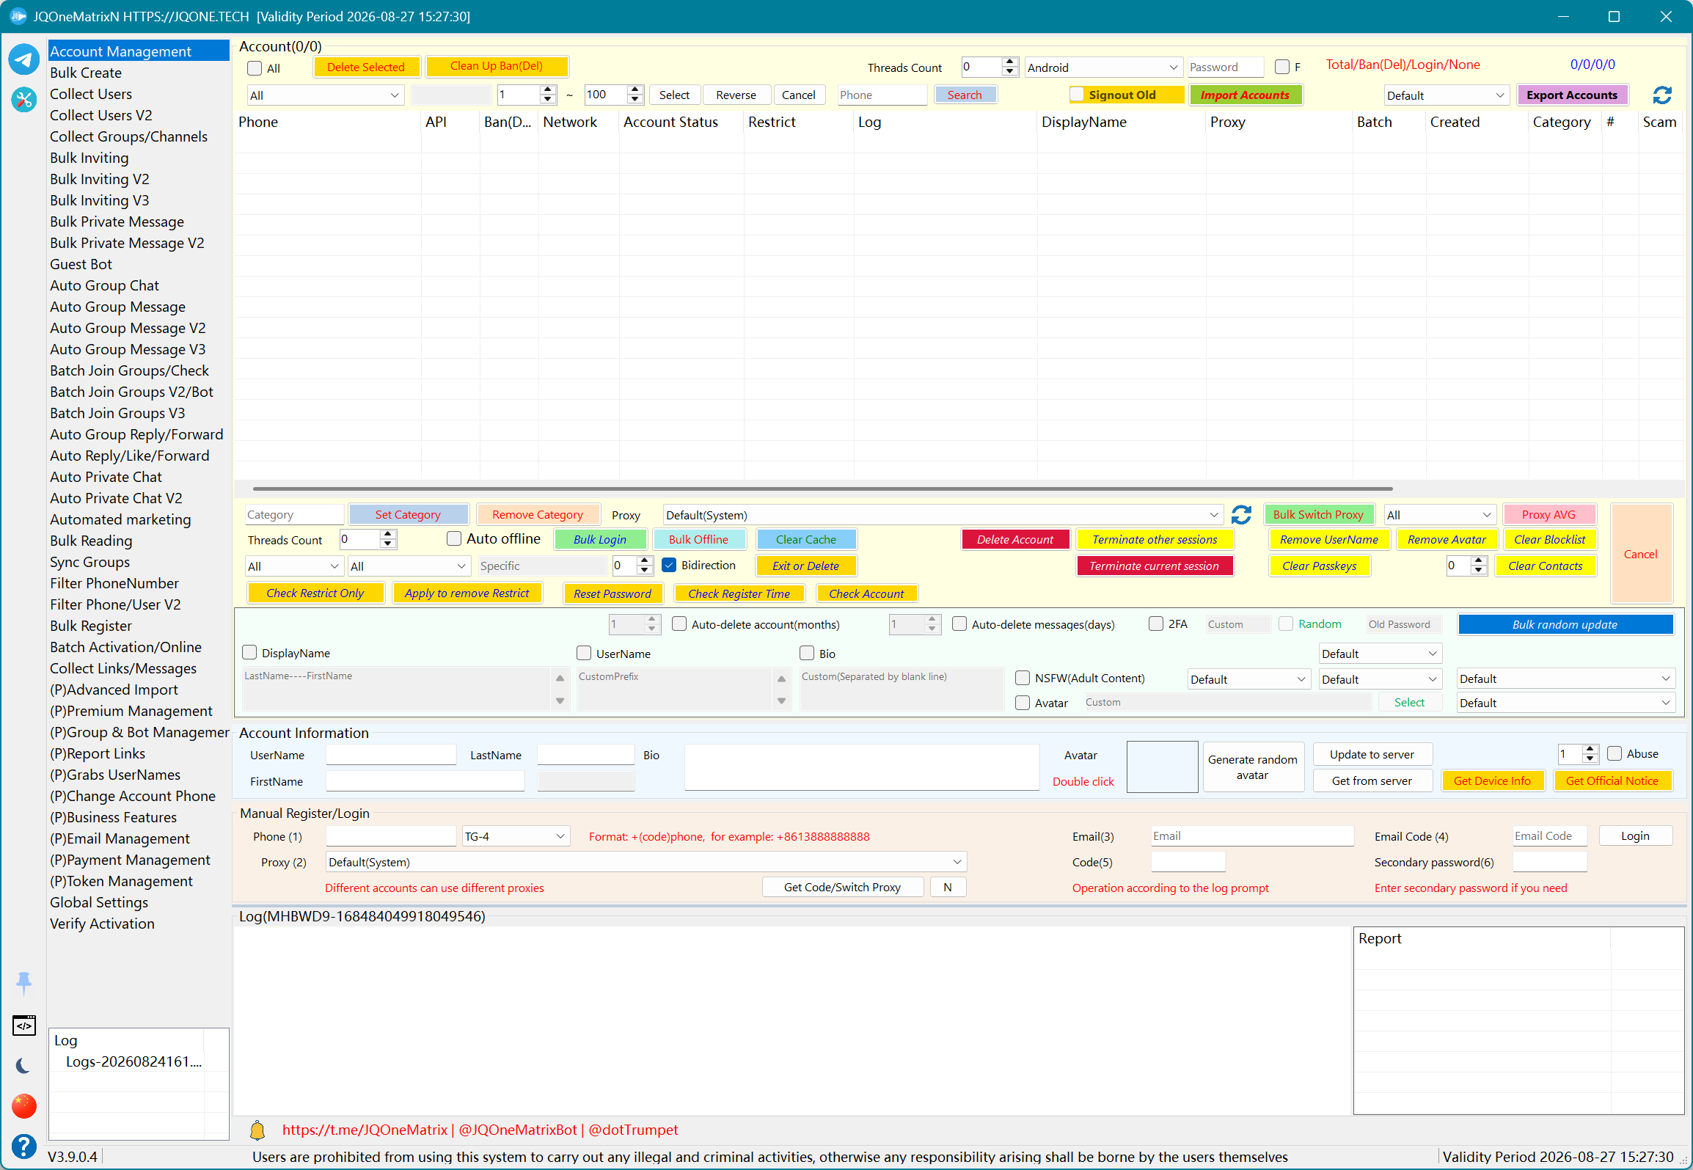Open the TG-4 API dropdown
This screenshot has width=1693, height=1170.
point(516,836)
